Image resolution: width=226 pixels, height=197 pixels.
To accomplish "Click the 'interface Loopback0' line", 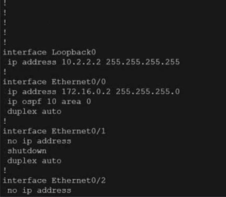I will 49,52.
